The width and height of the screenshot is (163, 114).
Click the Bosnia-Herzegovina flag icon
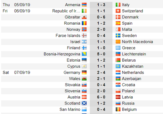click(x=84, y=54)
